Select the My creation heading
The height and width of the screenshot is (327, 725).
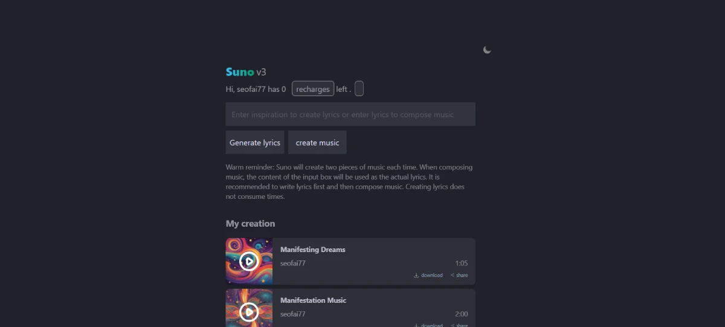(250, 224)
